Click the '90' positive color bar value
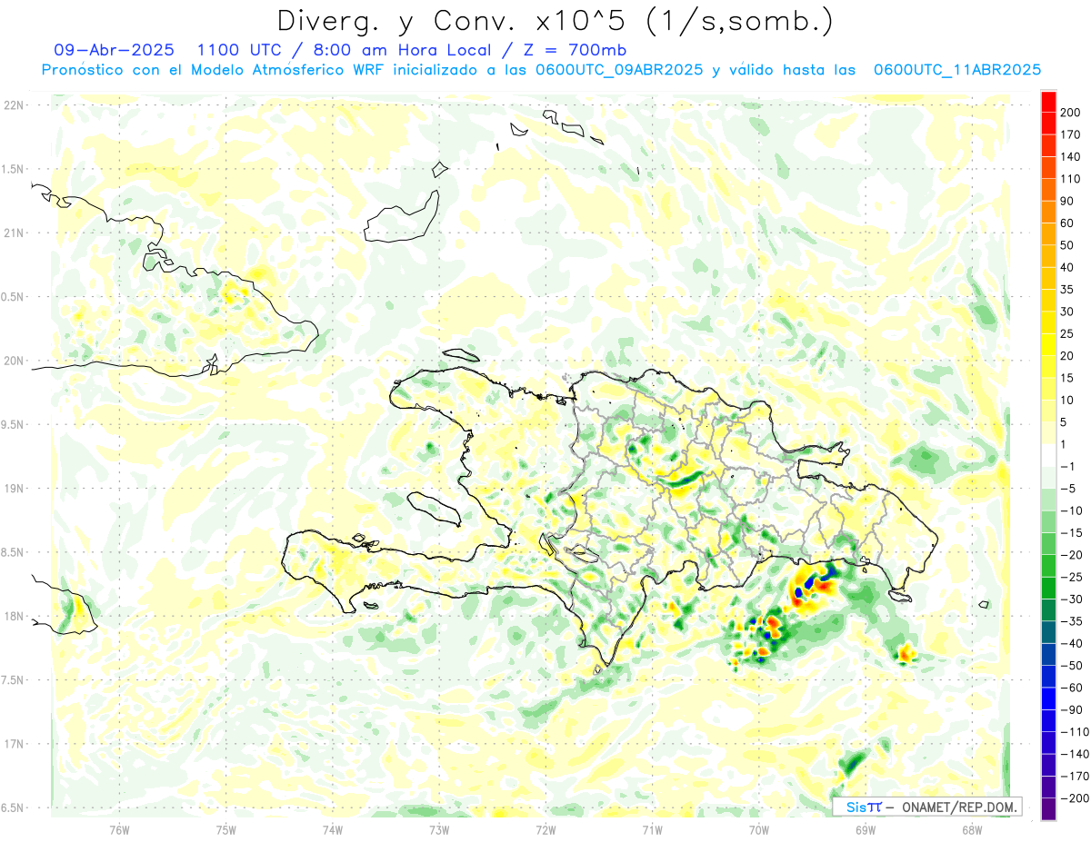The image size is (1091, 842). point(1067,201)
